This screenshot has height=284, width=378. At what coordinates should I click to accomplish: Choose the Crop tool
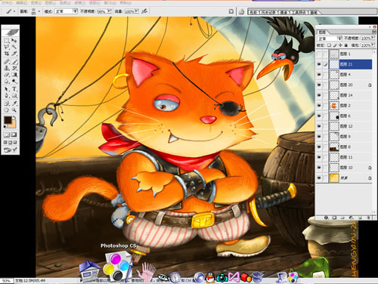pyautogui.click(x=7, y=54)
